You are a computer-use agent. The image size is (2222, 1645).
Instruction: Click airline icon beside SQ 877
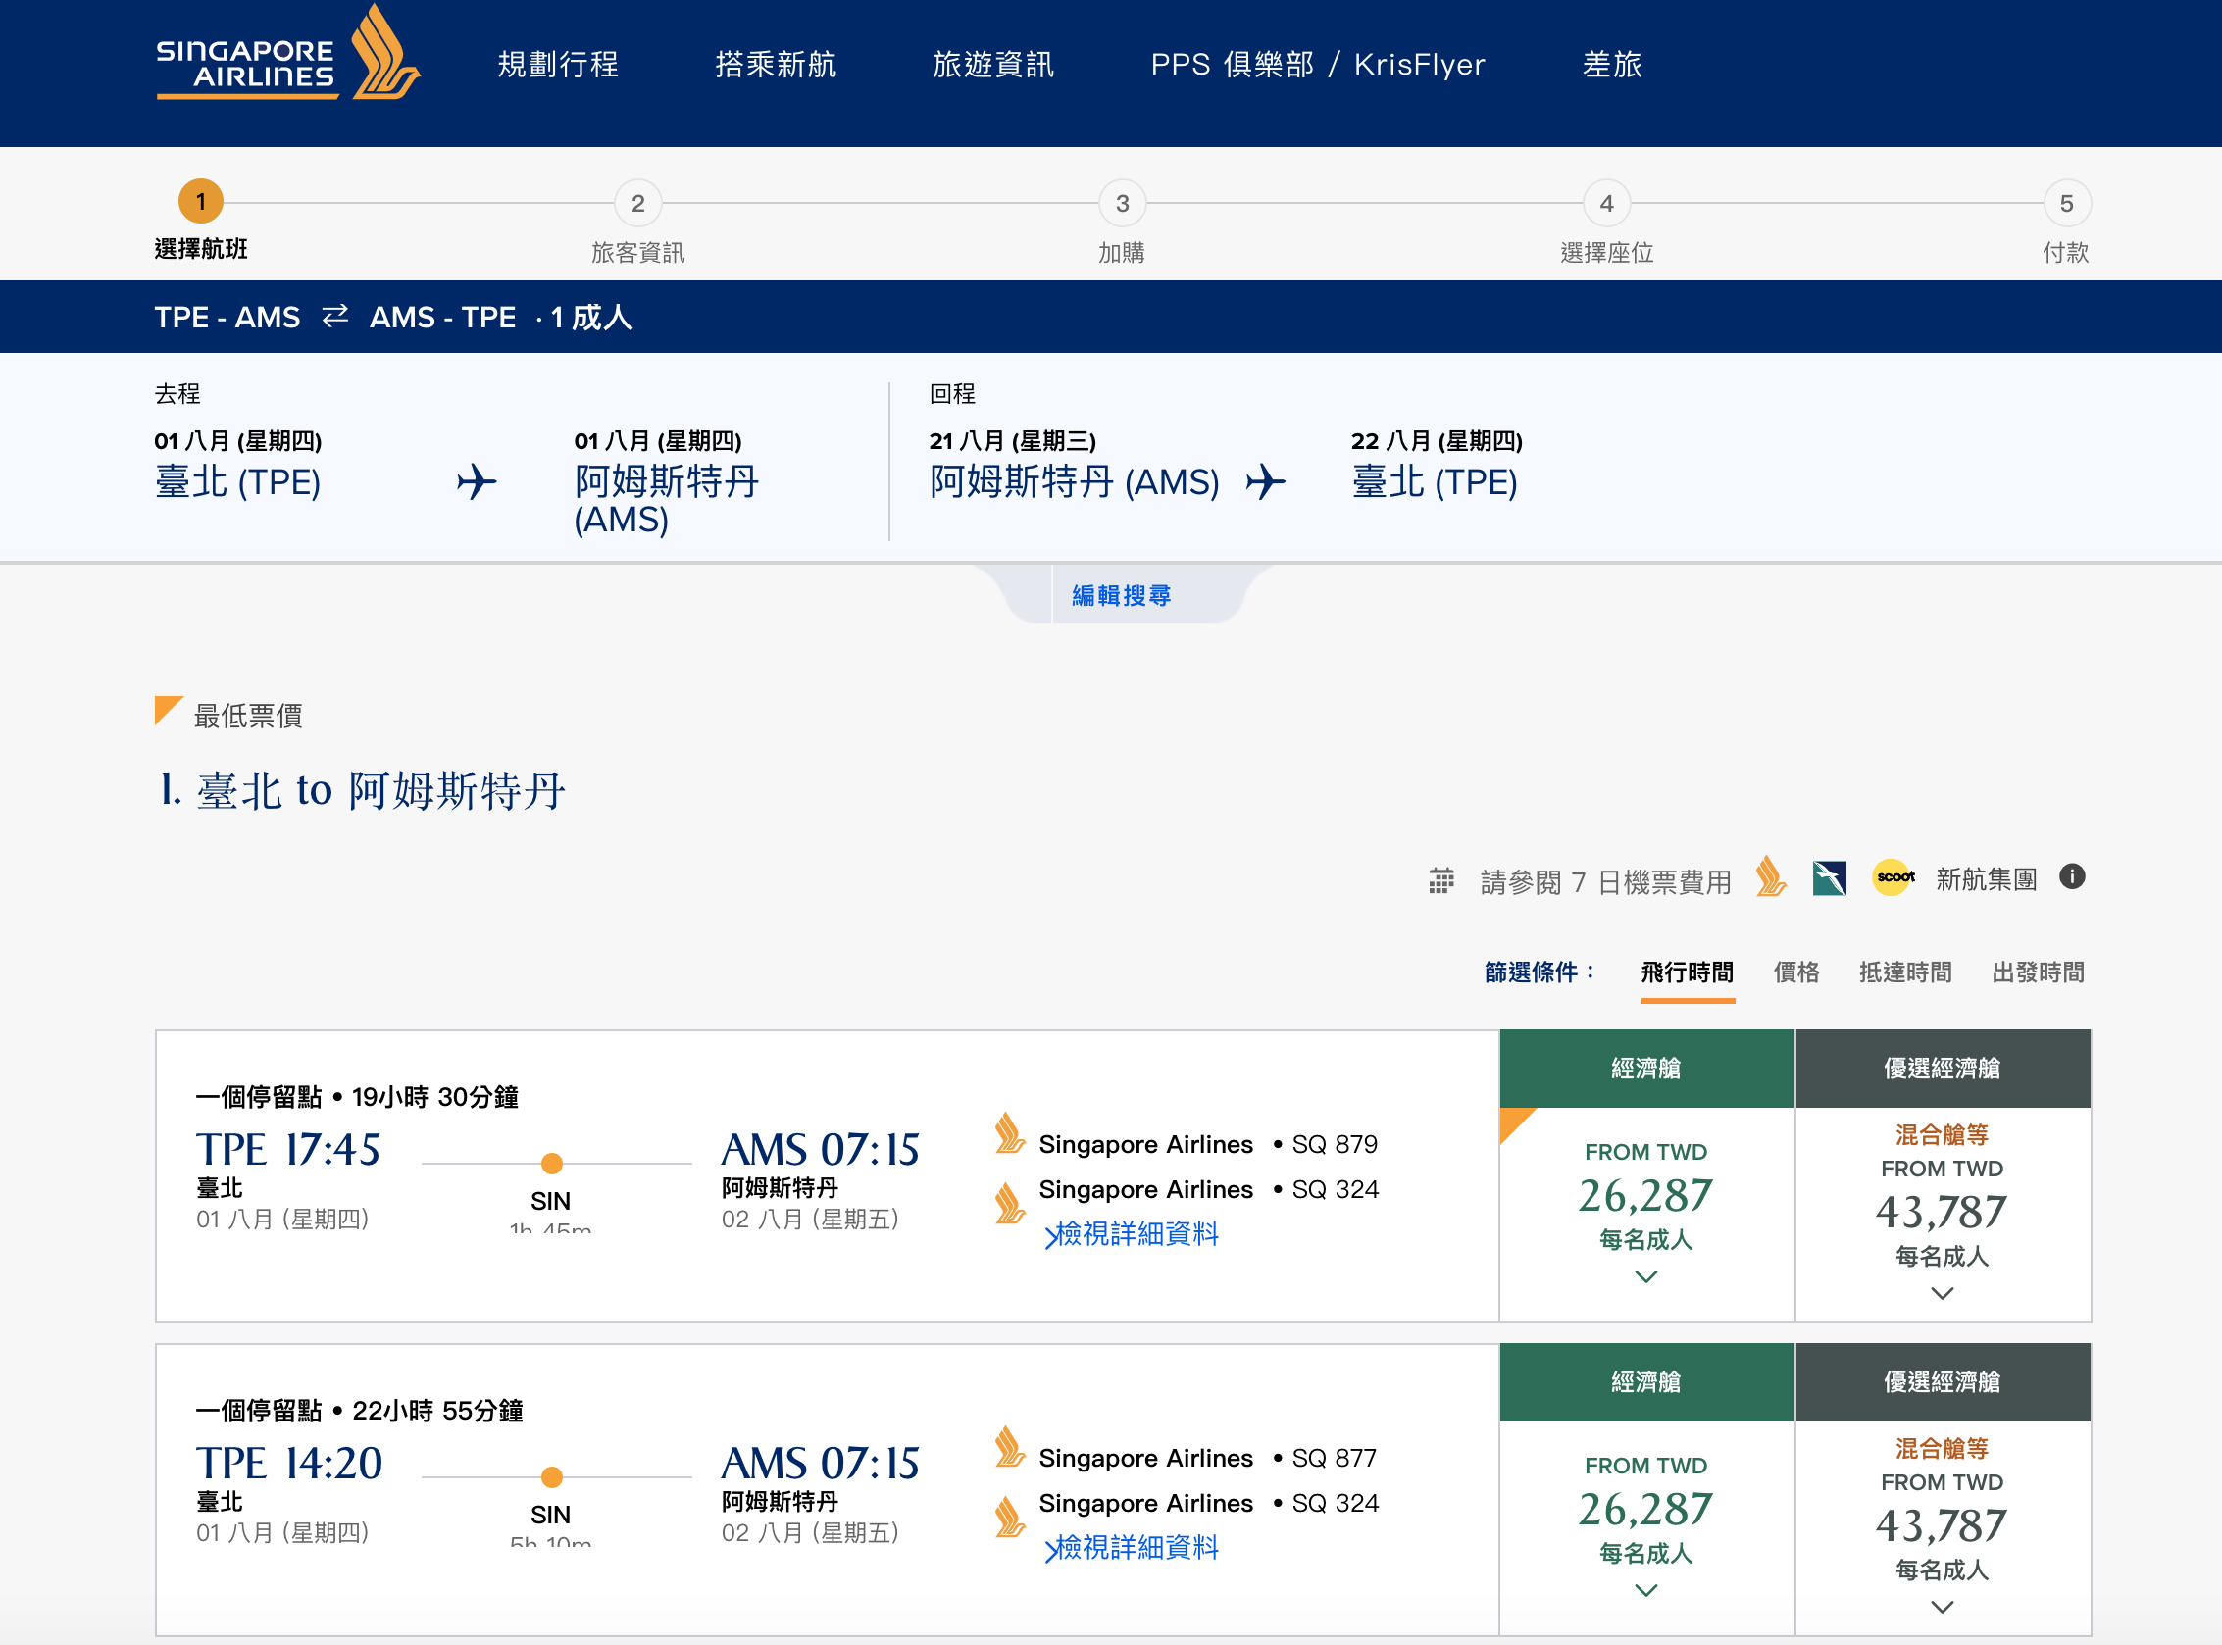1010,1447
